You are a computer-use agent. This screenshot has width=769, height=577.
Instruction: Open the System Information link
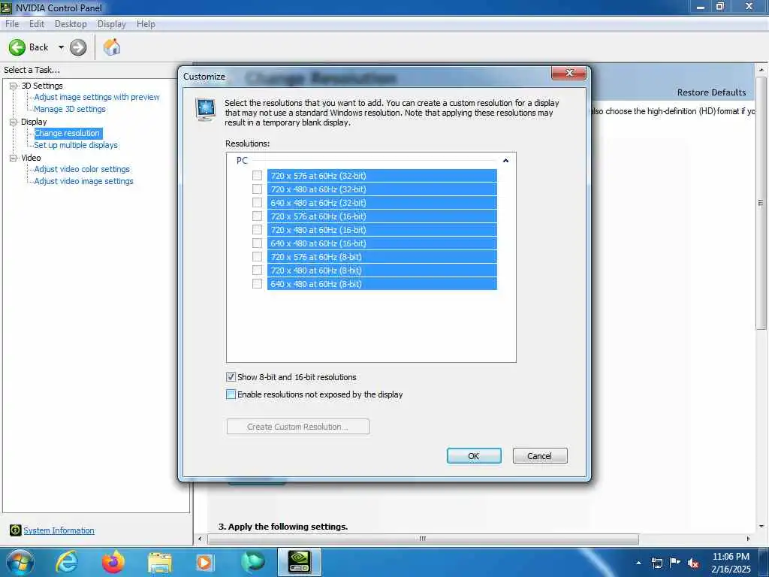click(59, 530)
